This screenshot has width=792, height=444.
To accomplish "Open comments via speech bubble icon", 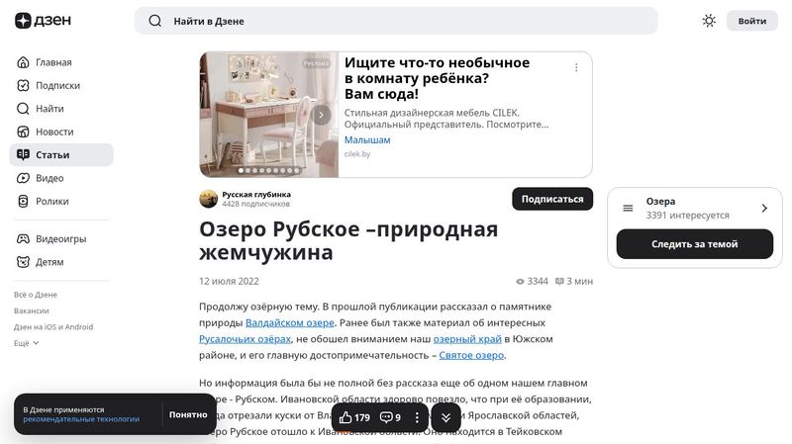I will [x=386, y=417].
